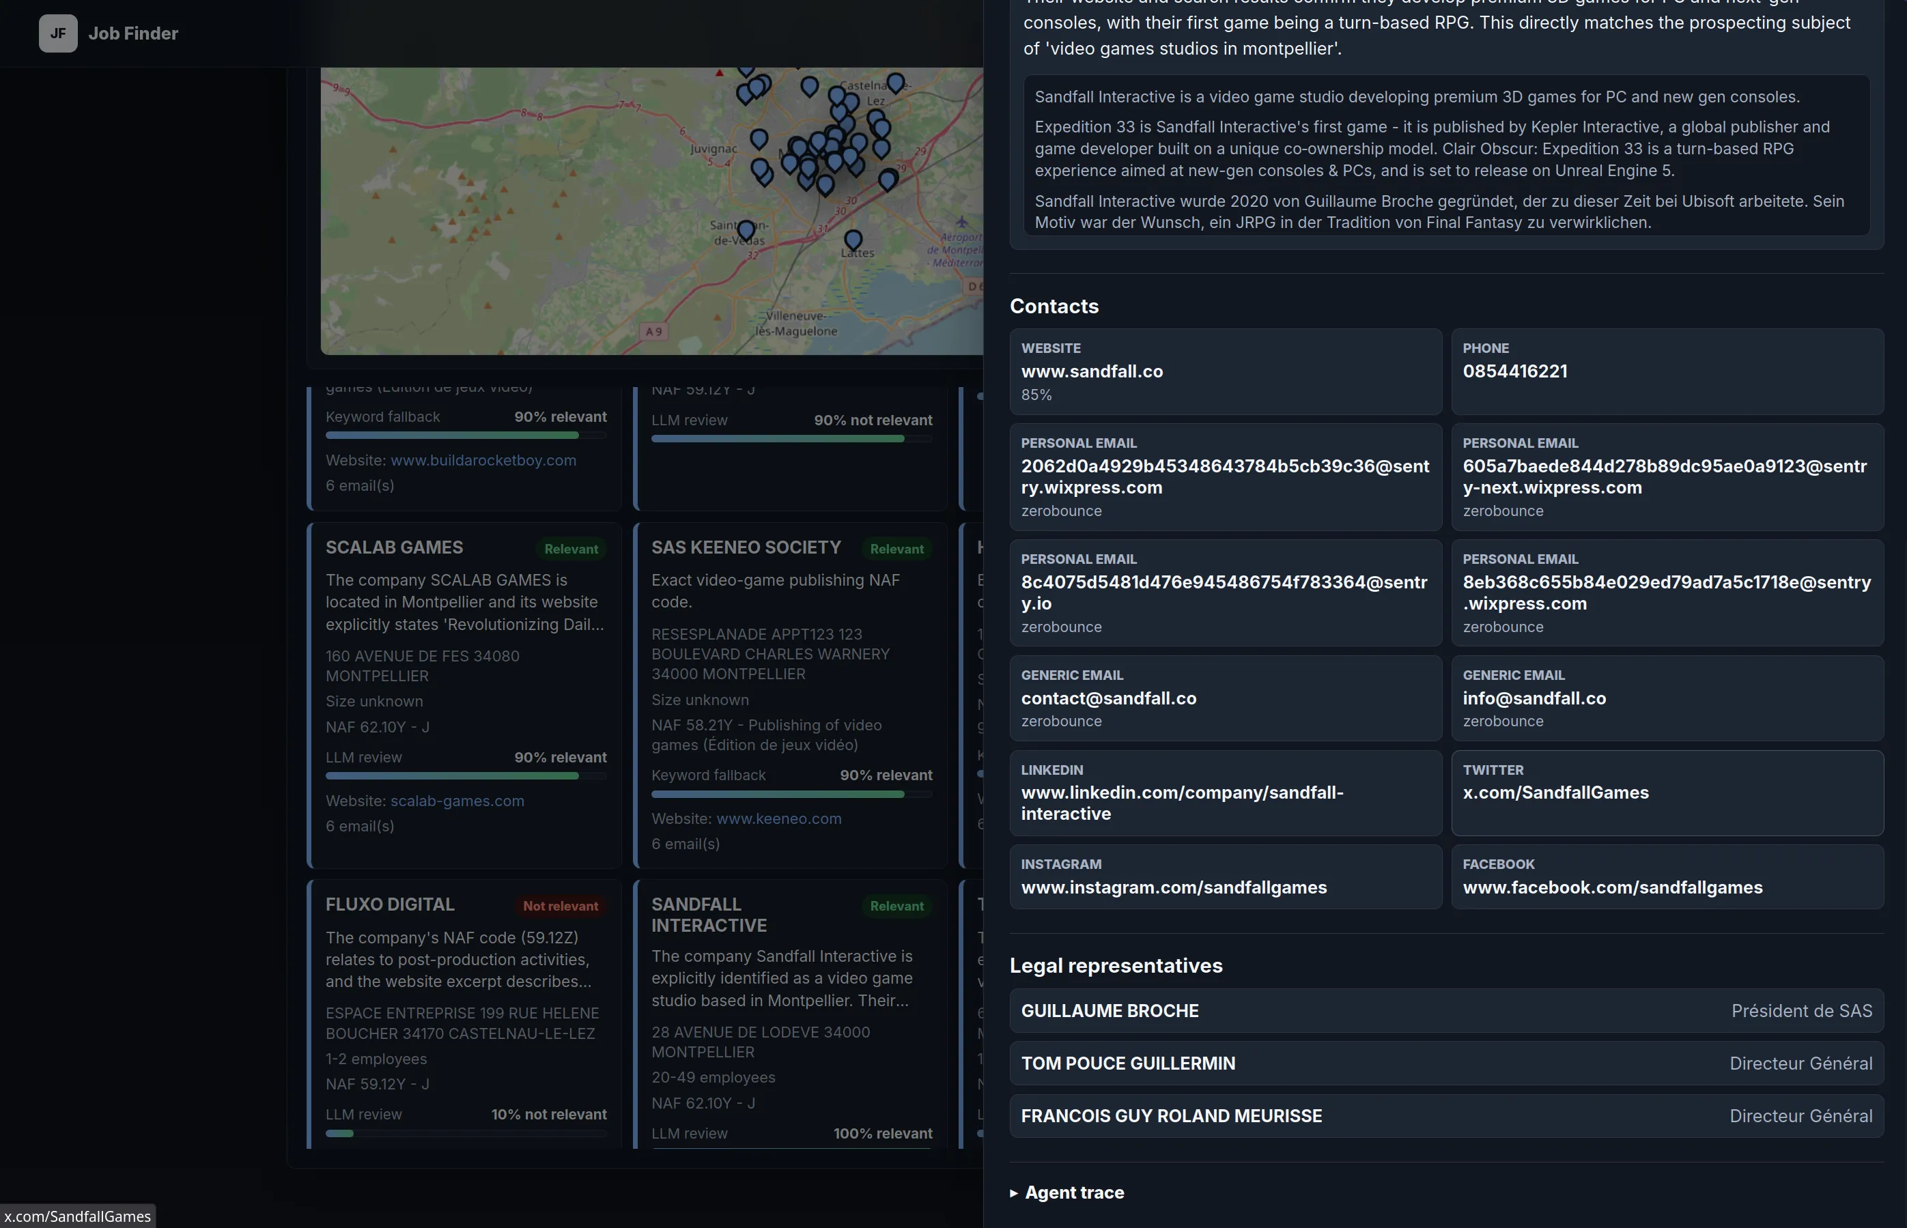
Task: Select GUILLAUME BROCHE legal representative row
Action: click(x=1446, y=1010)
